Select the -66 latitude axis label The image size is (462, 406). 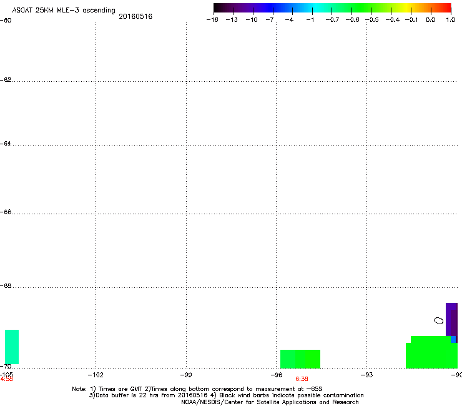point(6,212)
